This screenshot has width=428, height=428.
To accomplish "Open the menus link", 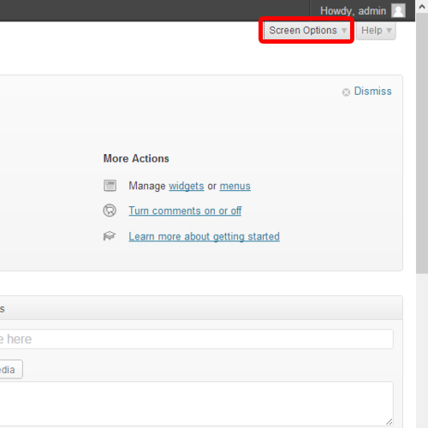I will [235, 186].
